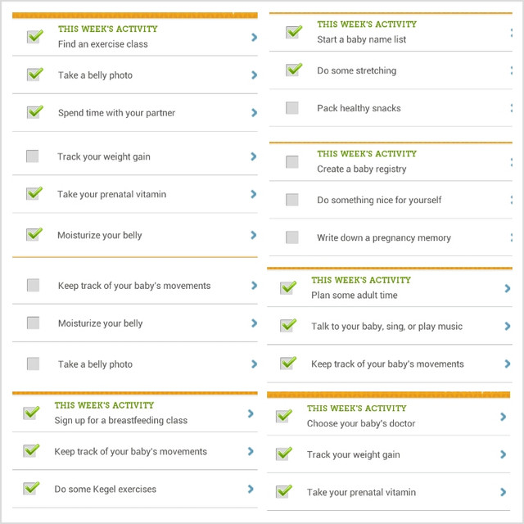The height and width of the screenshot is (524, 524).
Task: Expand Talk to your baby, sing, or play music
Action: [508, 326]
